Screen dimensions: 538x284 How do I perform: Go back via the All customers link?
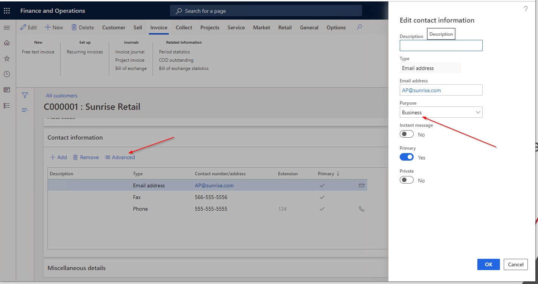[x=61, y=96]
